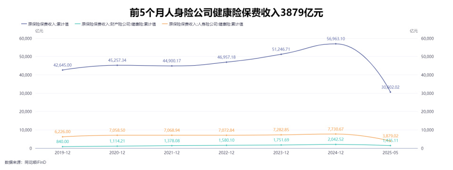This screenshot has width=453, height=170.
Task: Toggle the 人身险公司:健康险 legend series
Action: [203, 24]
